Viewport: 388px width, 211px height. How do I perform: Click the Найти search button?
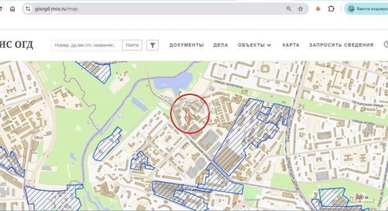[132, 45]
